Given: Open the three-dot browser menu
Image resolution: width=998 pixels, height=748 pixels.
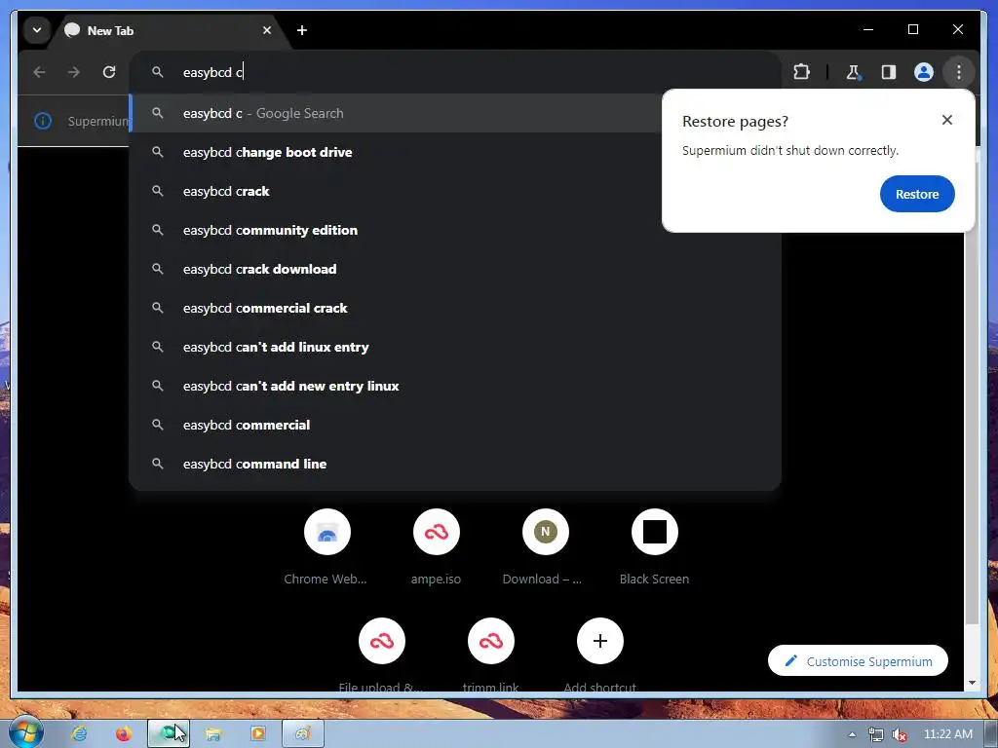Looking at the screenshot, I should coord(959,72).
